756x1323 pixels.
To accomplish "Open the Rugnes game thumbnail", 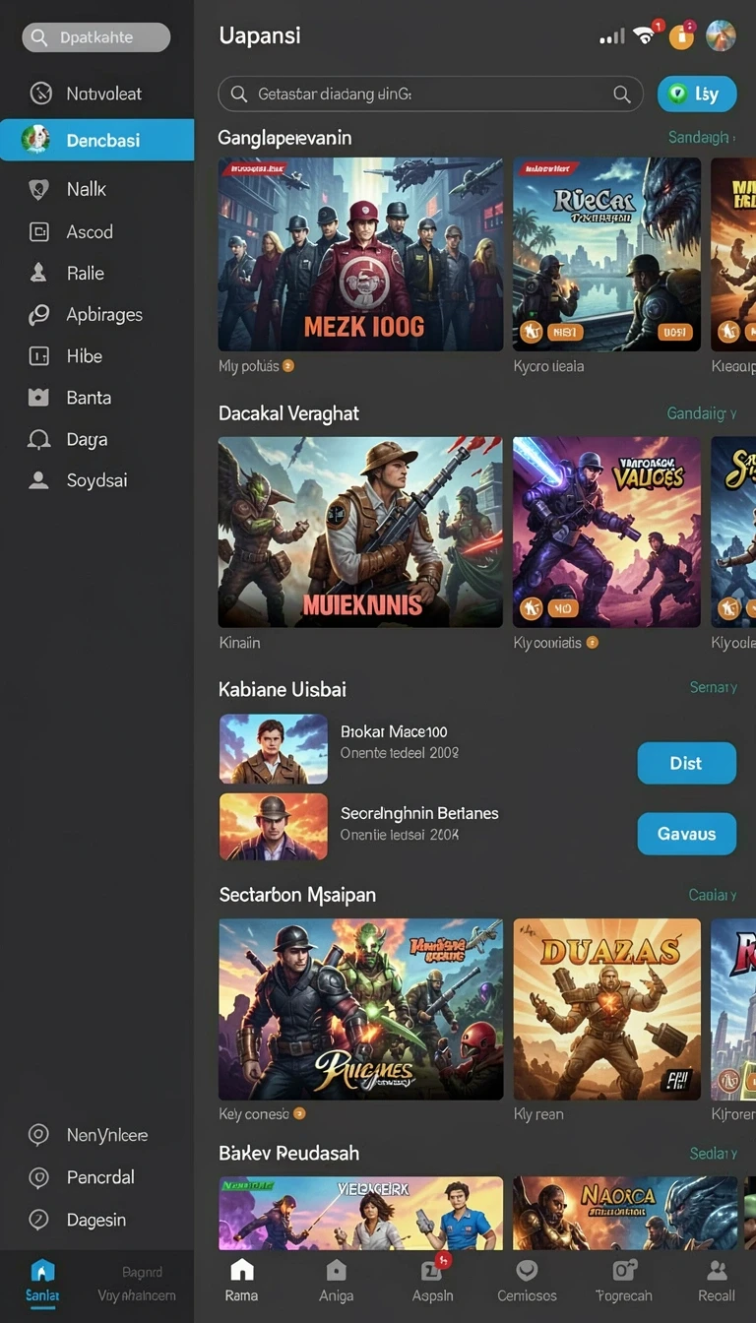I will tap(360, 1009).
